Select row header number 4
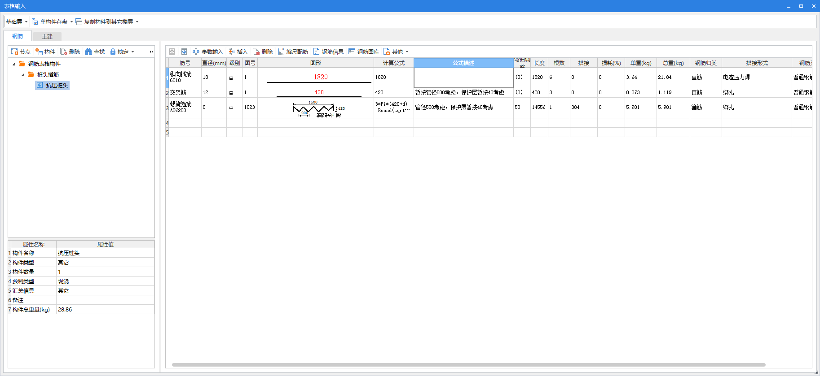Viewport: 820px width, 376px height. [x=167, y=123]
